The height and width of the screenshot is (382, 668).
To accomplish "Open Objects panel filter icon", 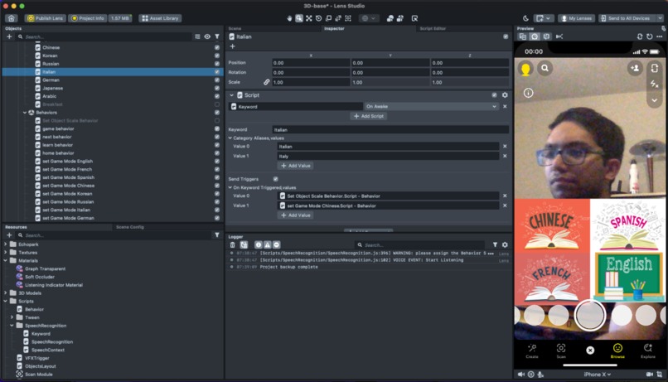I will pyautogui.click(x=217, y=36).
